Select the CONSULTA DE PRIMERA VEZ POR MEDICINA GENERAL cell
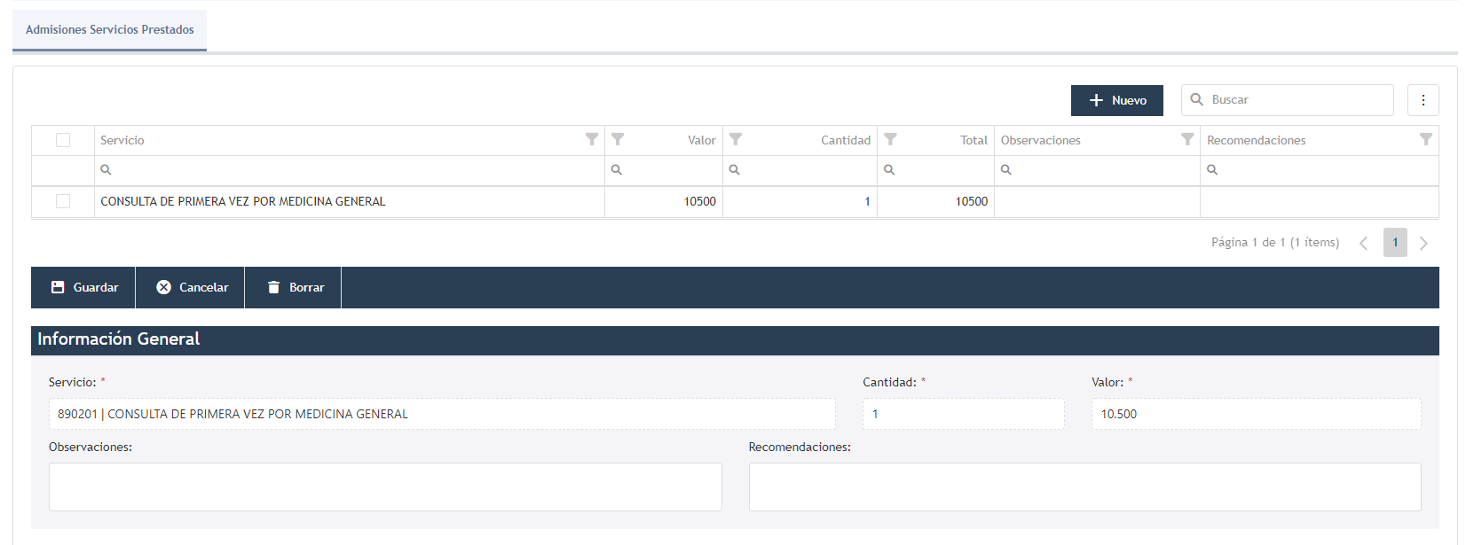The width and height of the screenshot is (1466, 545). (x=350, y=201)
